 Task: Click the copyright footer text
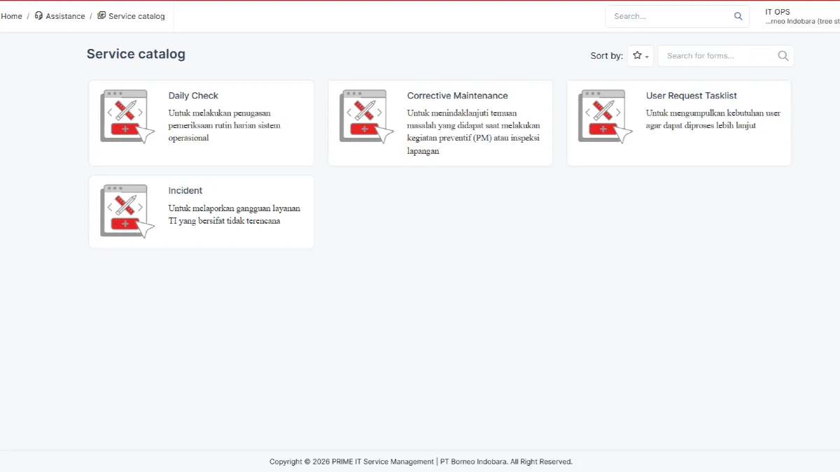pos(421,462)
